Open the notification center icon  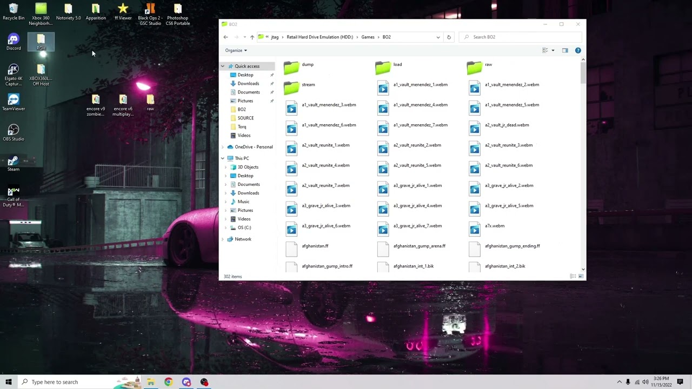coord(680,382)
